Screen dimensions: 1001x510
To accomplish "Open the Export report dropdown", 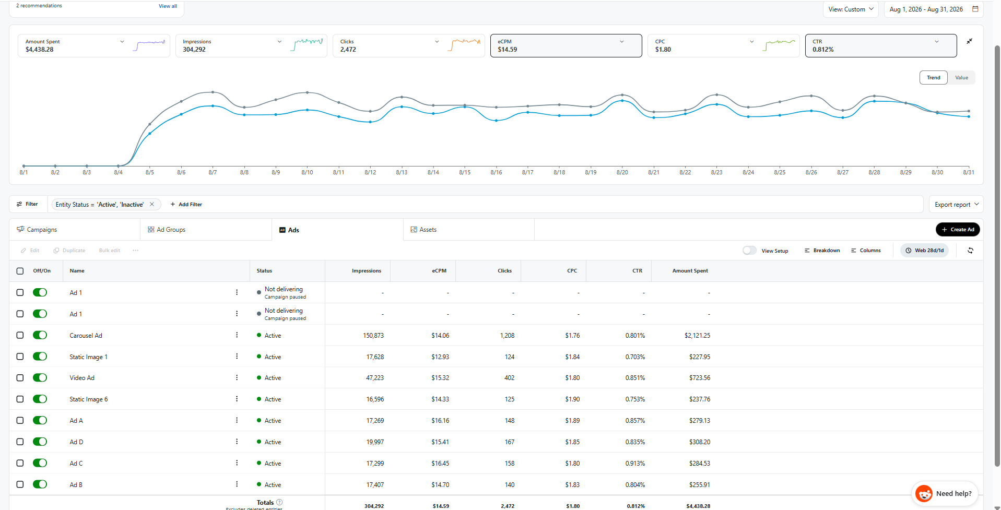I will click(x=956, y=204).
